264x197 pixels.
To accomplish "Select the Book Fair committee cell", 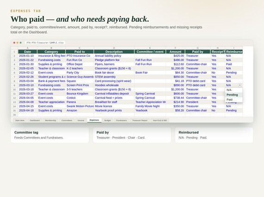I will 150,72.
